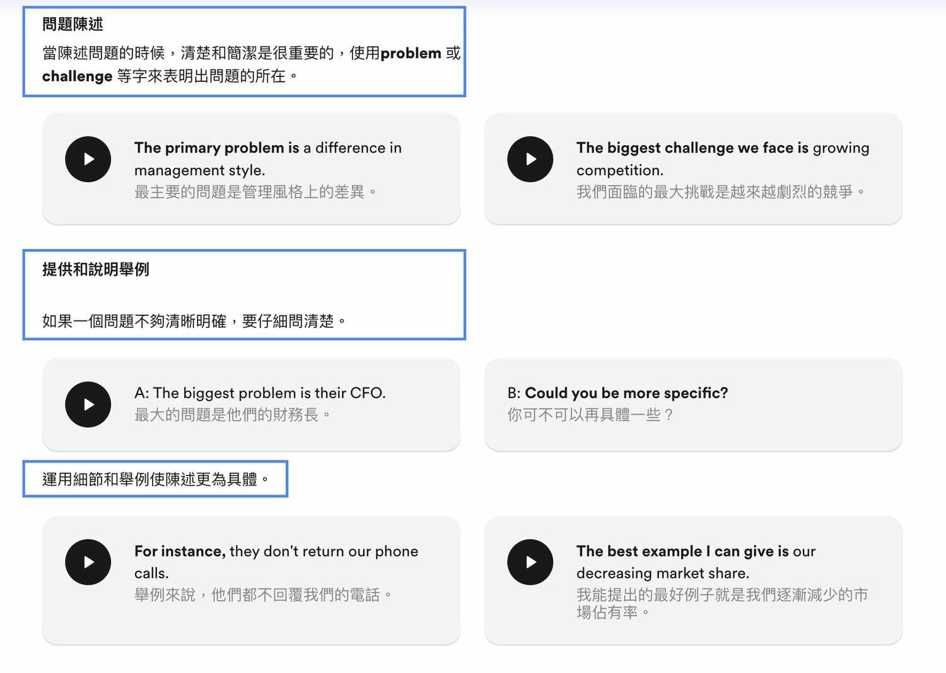This screenshot has width=946, height=673.
Task: Click the "difference in management style" sentence
Action: click(x=267, y=158)
